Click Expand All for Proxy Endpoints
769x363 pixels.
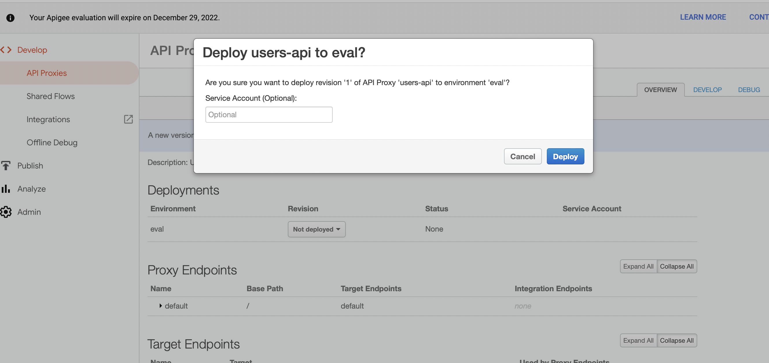[x=638, y=266]
